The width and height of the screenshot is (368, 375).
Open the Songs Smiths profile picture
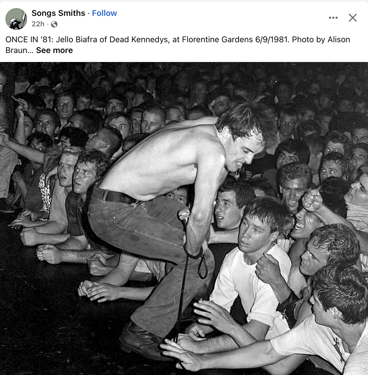[x=16, y=19]
